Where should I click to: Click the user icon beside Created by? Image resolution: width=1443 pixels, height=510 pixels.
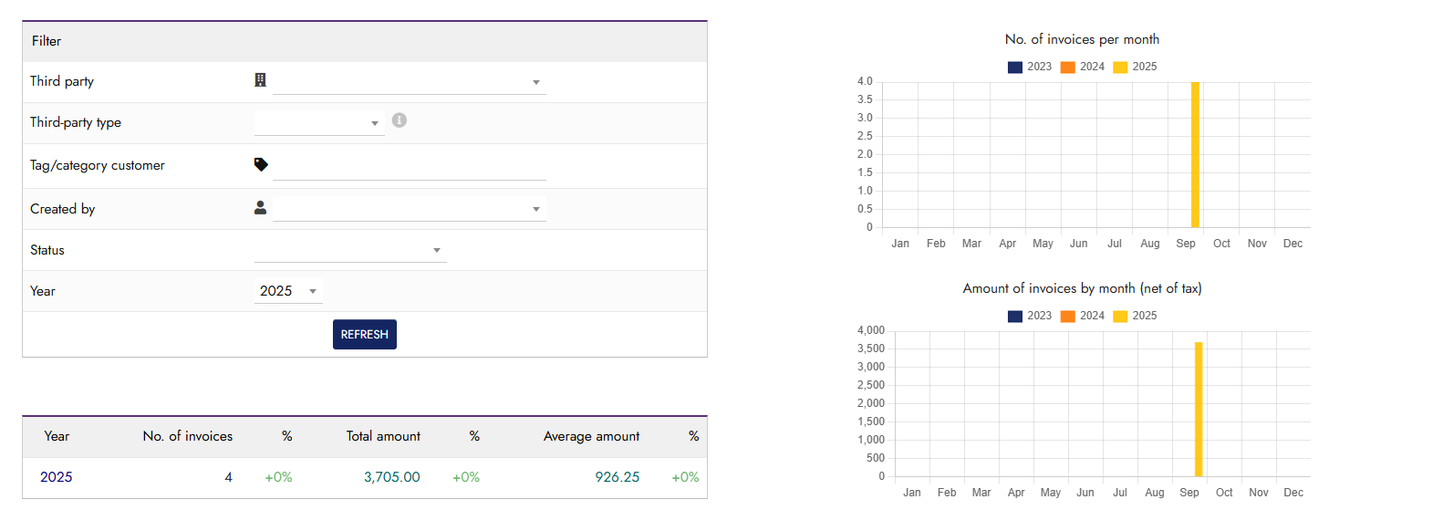pos(260,208)
